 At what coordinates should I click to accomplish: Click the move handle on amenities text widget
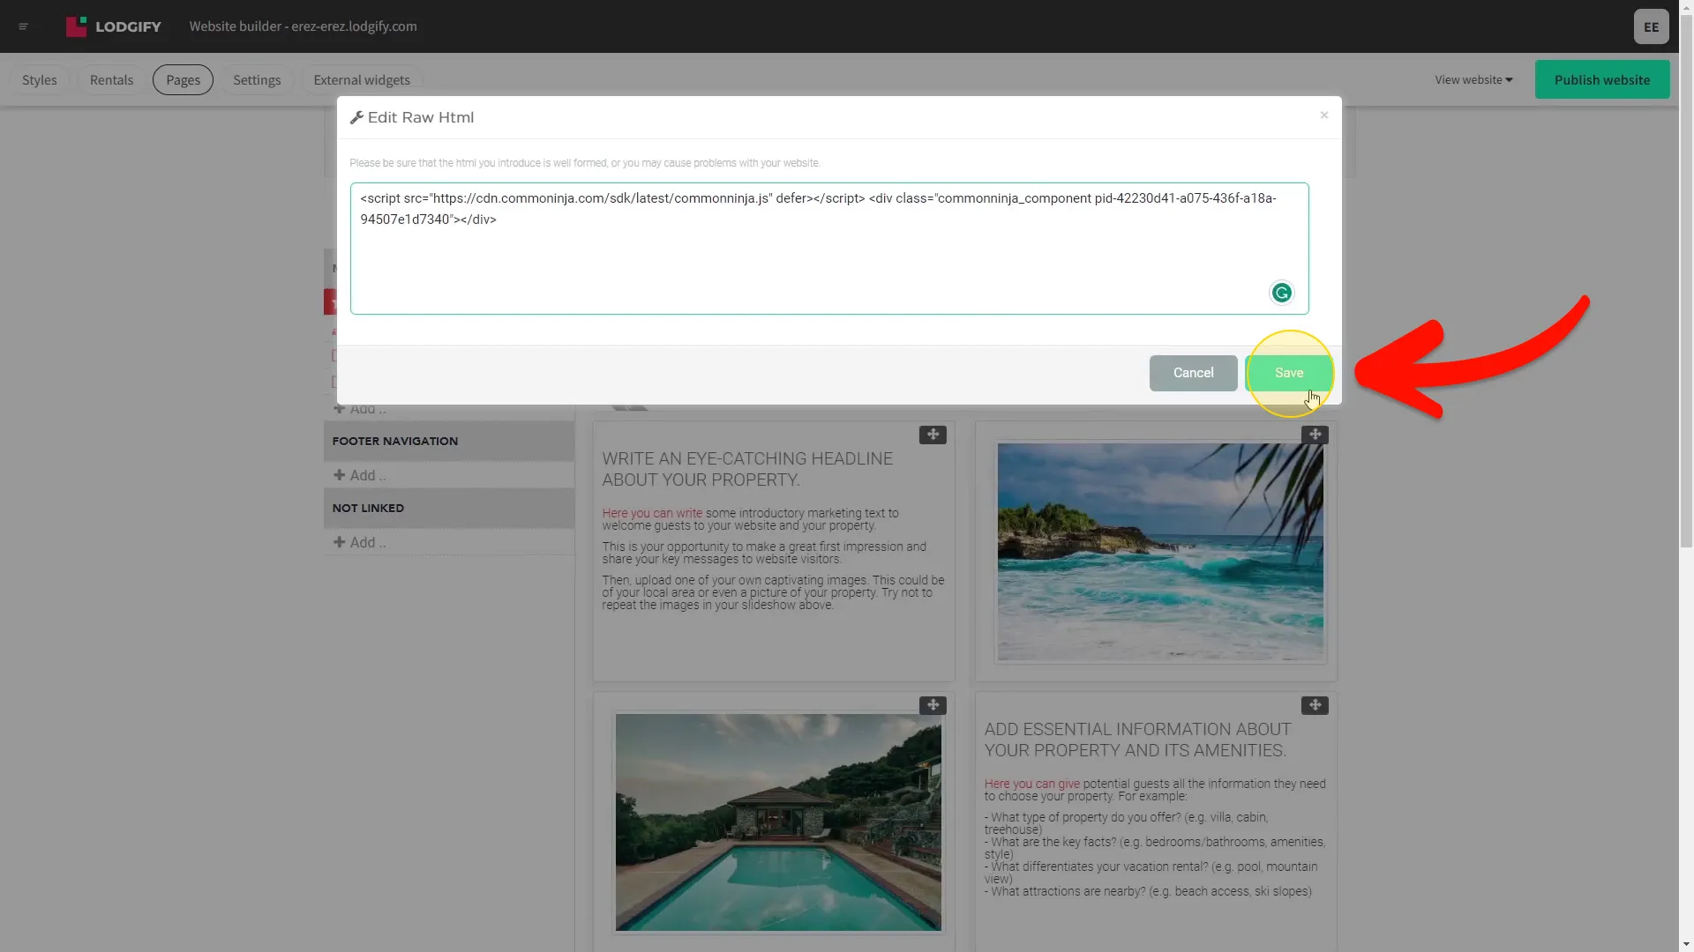[1315, 705]
